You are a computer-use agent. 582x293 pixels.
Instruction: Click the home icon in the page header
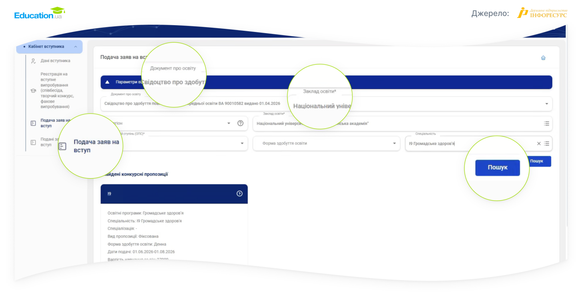coord(543,58)
